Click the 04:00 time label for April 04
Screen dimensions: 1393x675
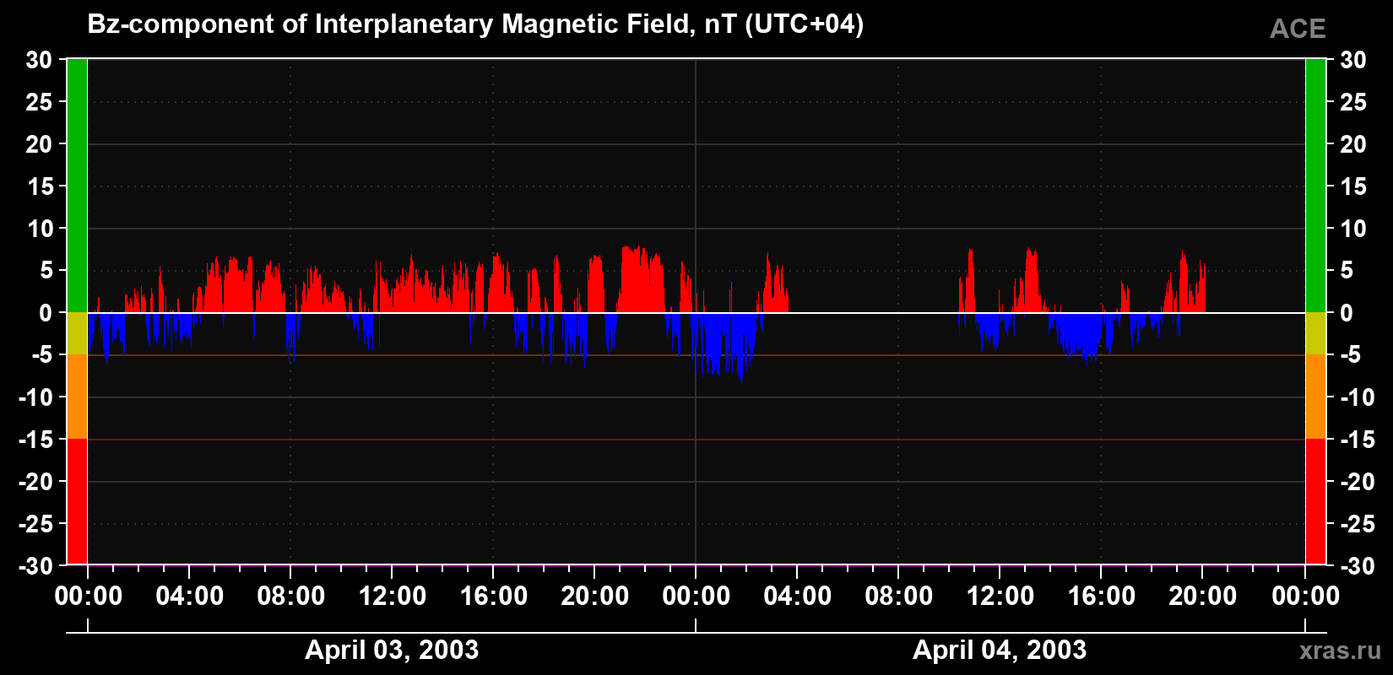point(797,597)
